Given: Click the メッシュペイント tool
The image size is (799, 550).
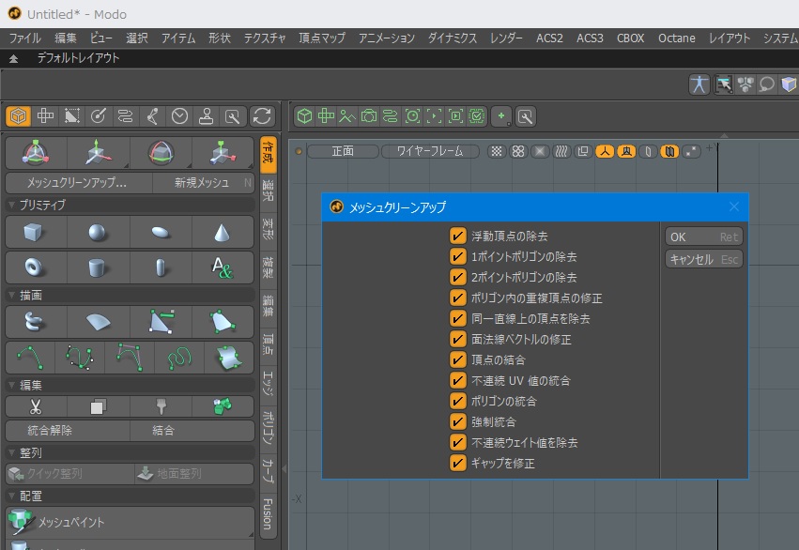Looking at the screenshot, I should [130, 522].
